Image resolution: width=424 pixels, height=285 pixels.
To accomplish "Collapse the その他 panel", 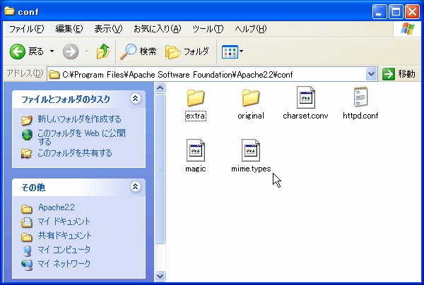I will (x=135, y=186).
